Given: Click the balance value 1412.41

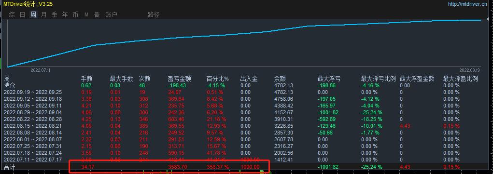Looking at the screenshot, I should (x=283, y=160).
